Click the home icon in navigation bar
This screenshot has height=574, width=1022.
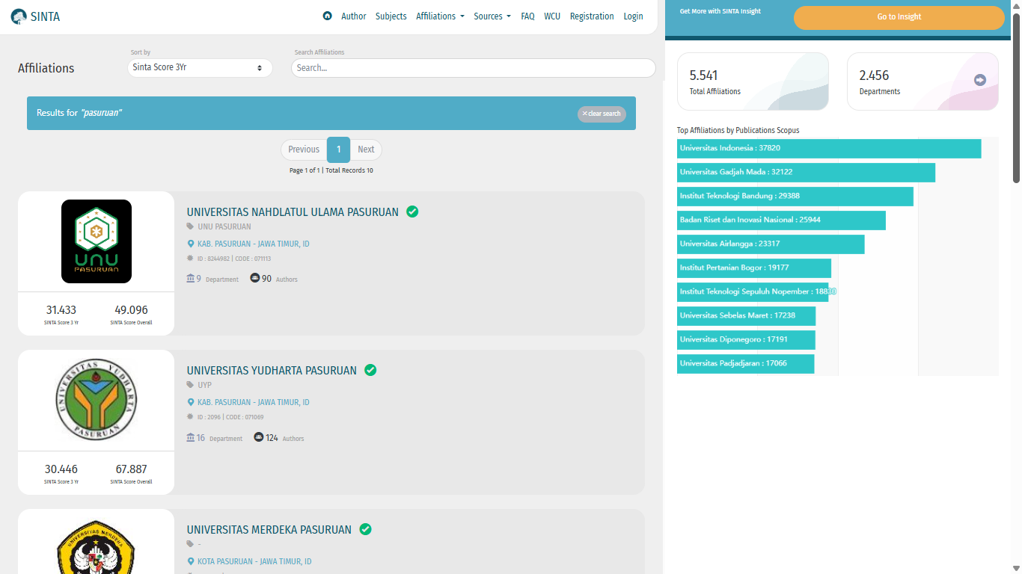(x=327, y=16)
